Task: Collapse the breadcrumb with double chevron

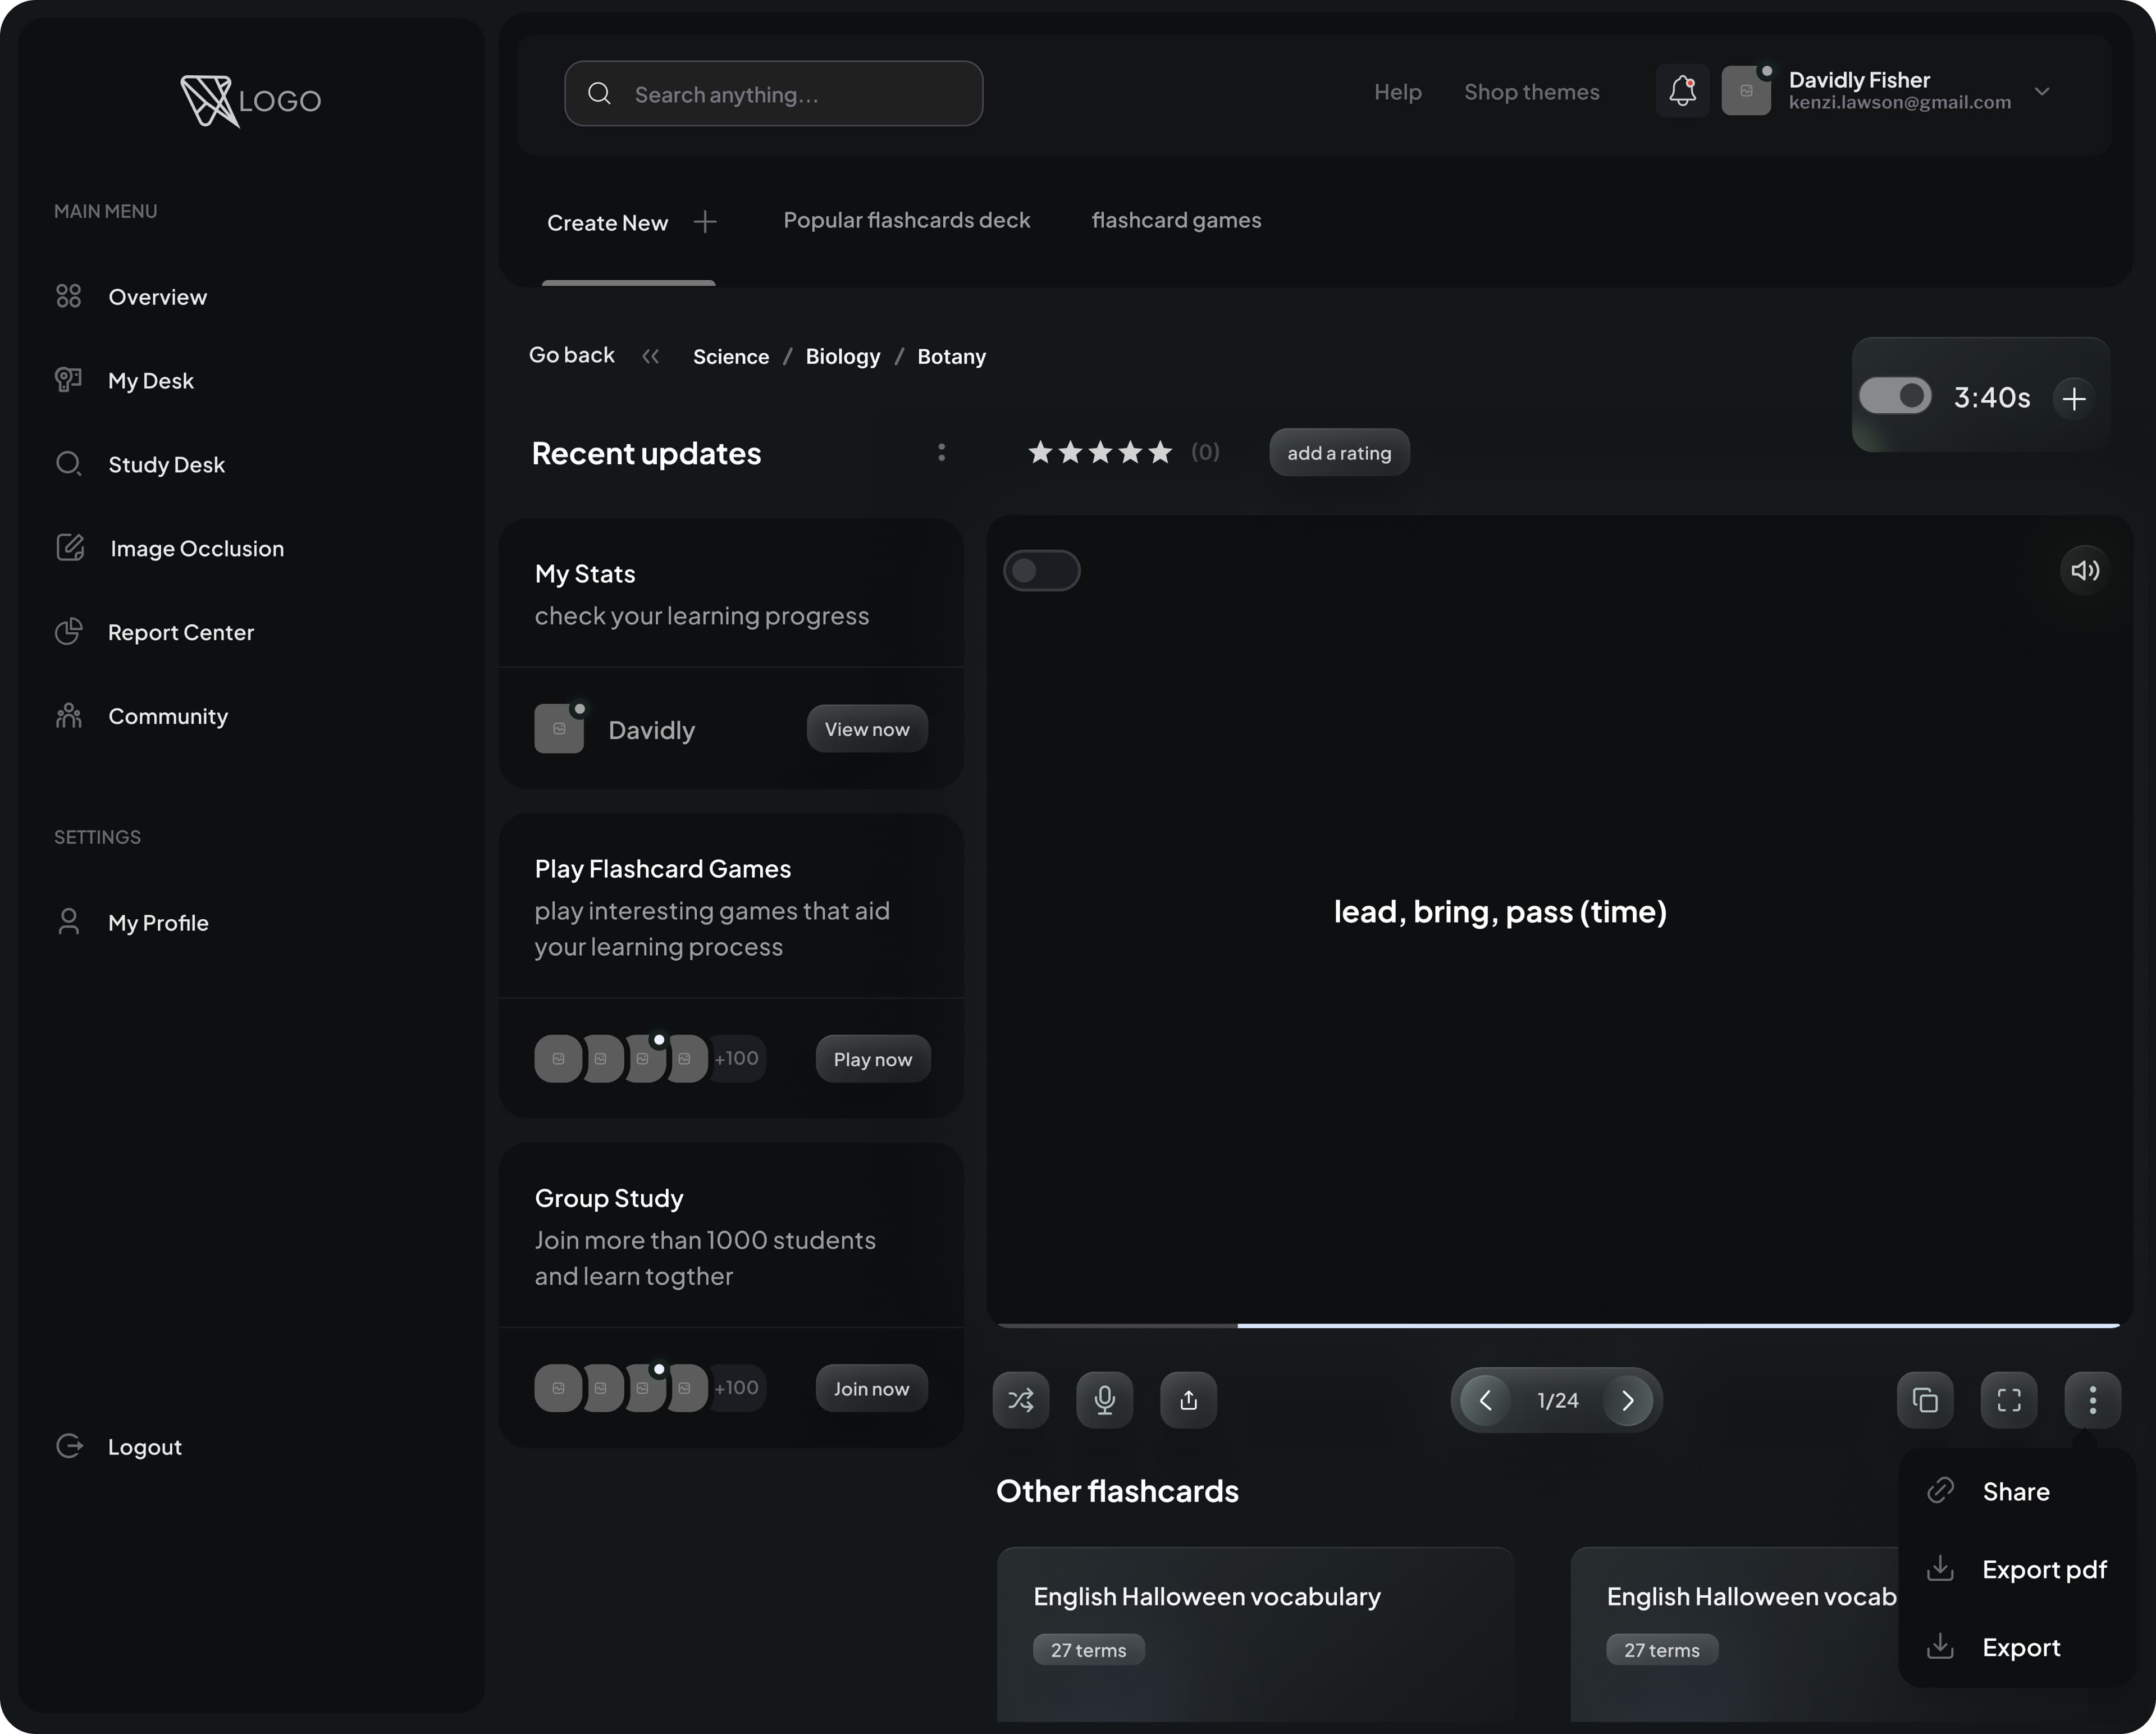Action: click(x=651, y=356)
